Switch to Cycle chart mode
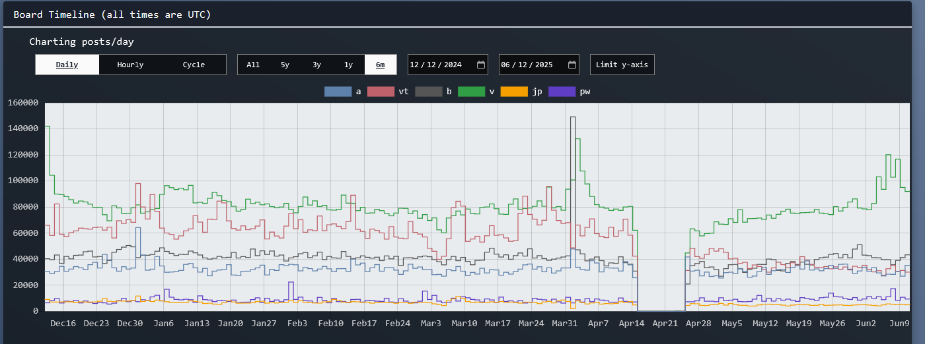The height and width of the screenshot is (344, 925). 194,65
